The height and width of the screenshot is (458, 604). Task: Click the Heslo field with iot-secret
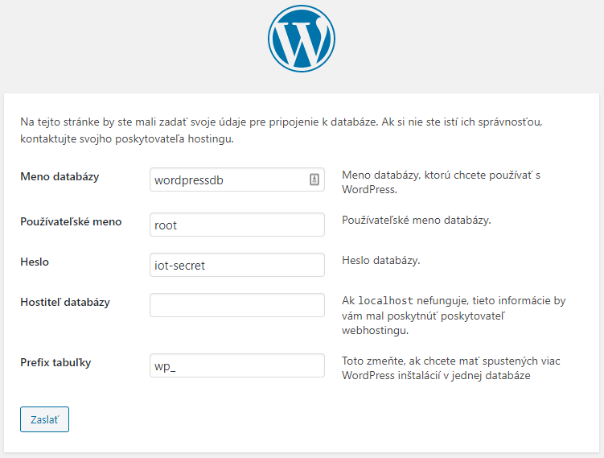pos(237,265)
